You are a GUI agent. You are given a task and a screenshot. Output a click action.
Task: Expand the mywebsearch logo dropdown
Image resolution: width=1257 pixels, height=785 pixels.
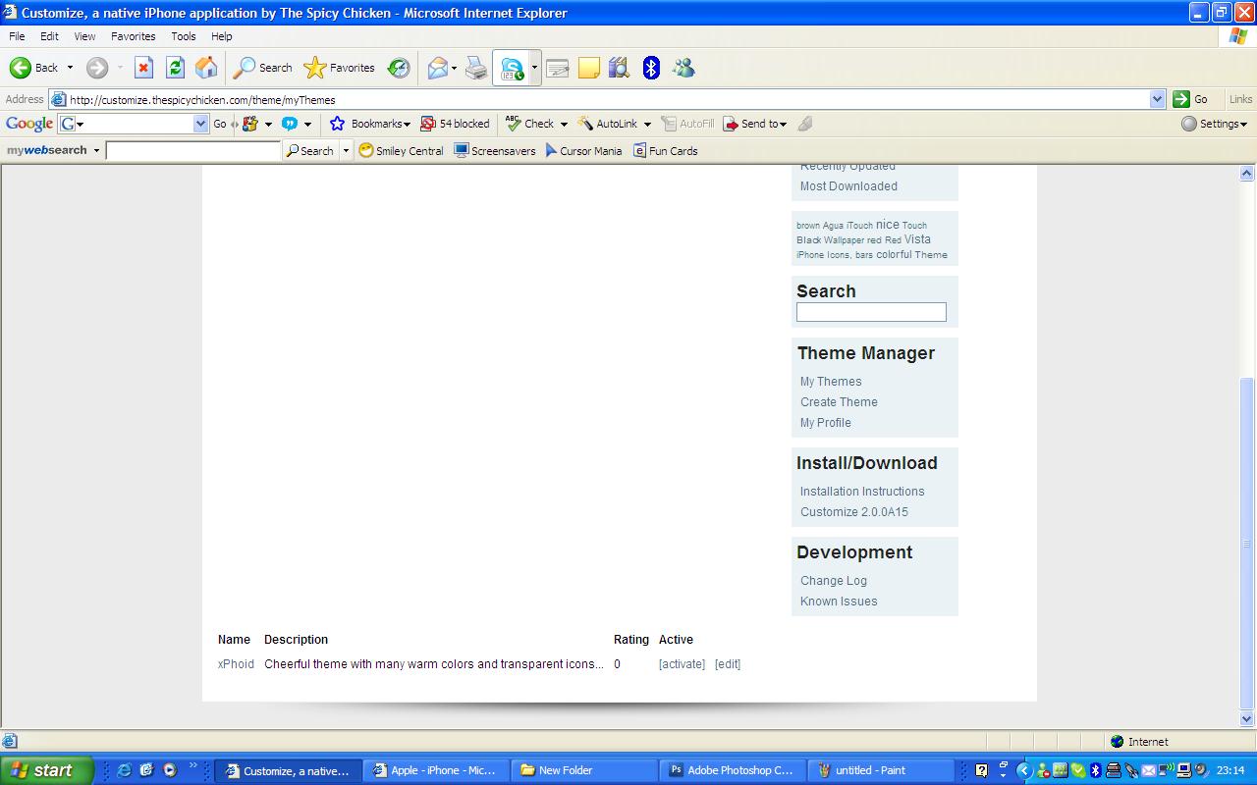click(96, 150)
